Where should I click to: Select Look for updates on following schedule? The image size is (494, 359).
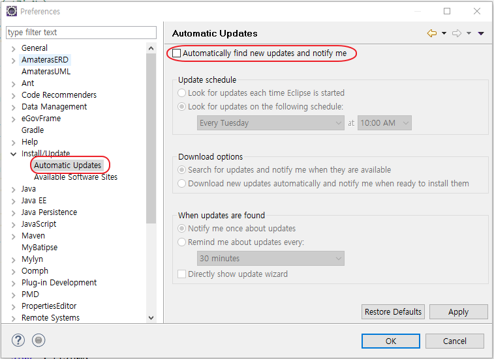182,107
